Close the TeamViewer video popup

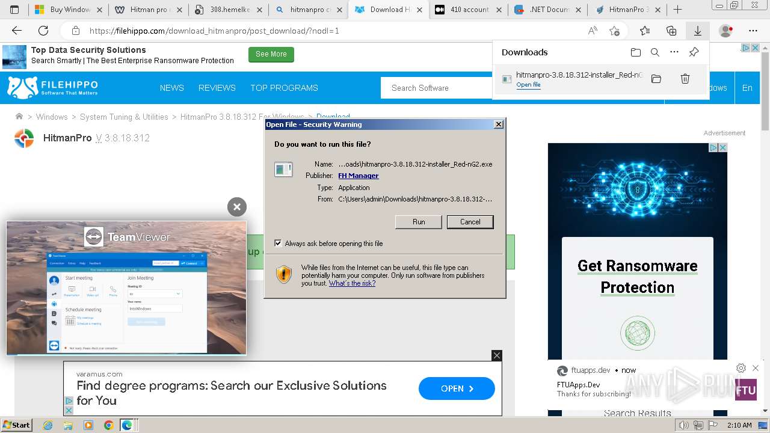(237, 207)
